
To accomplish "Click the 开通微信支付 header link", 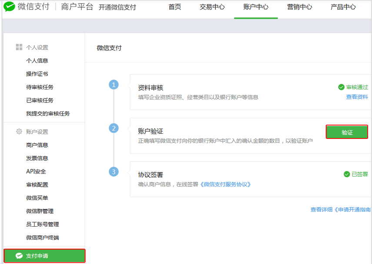I will tap(117, 7).
